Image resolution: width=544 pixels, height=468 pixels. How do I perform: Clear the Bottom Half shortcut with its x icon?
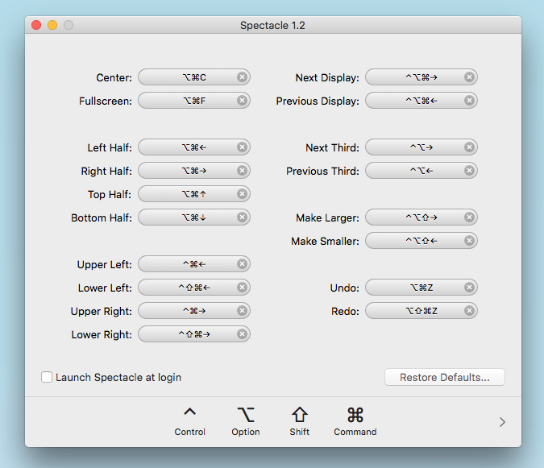(x=242, y=217)
